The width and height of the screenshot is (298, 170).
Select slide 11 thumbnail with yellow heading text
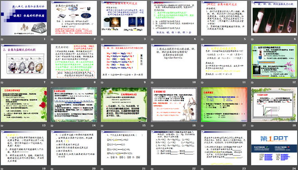(x=224, y=61)
